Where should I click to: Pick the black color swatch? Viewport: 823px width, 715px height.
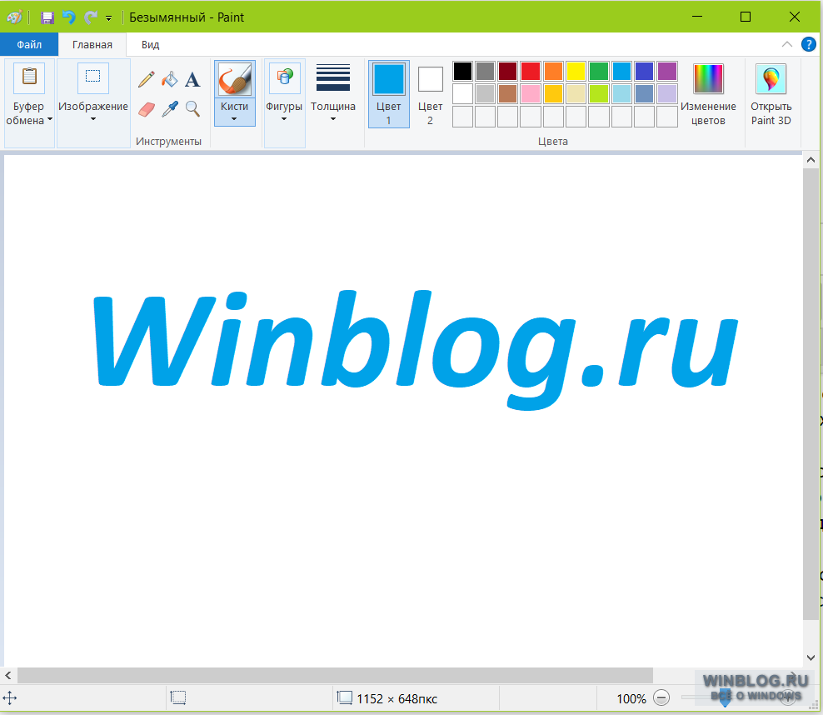462,72
